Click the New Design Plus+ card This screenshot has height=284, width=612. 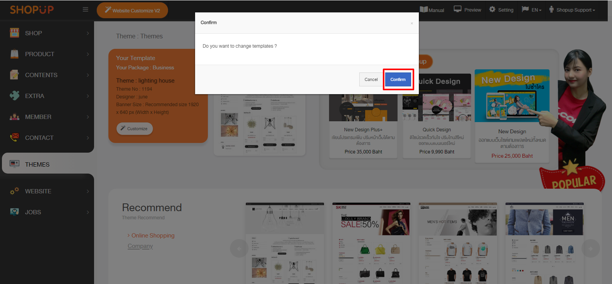(x=363, y=126)
